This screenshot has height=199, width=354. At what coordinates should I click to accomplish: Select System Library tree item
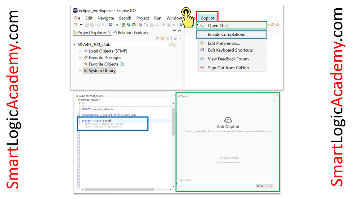[x=100, y=71]
